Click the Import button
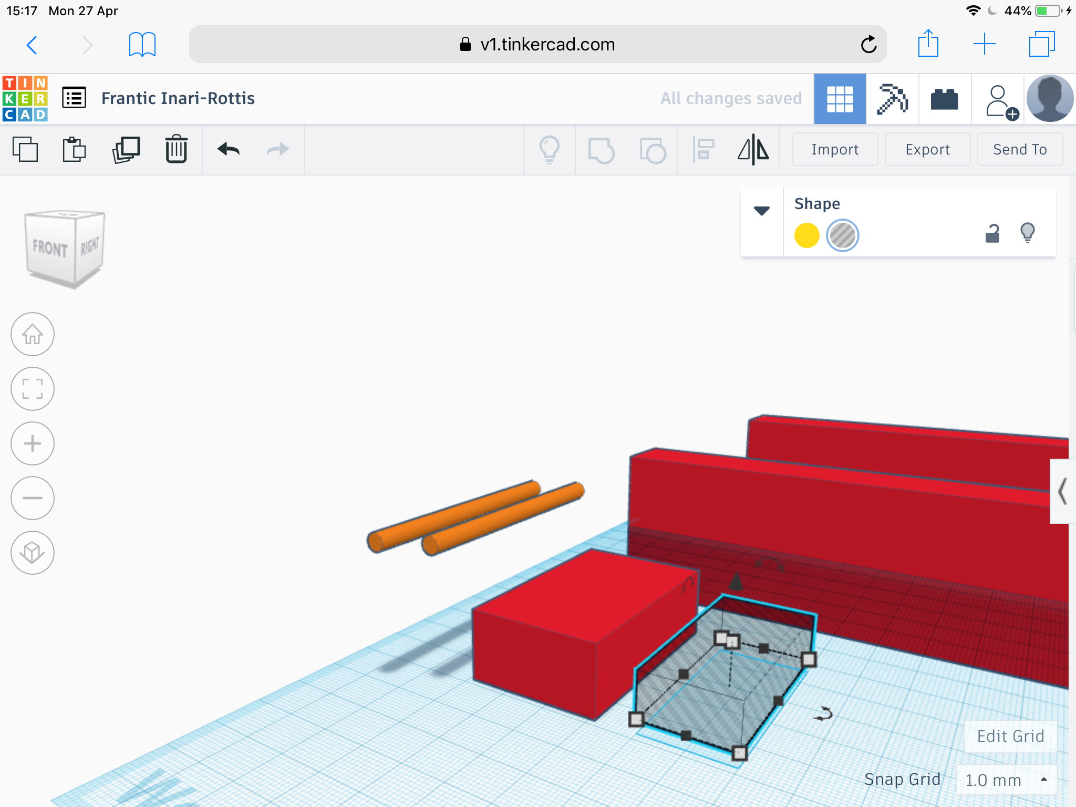The image size is (1076, 807). click(x=834, y=150)
